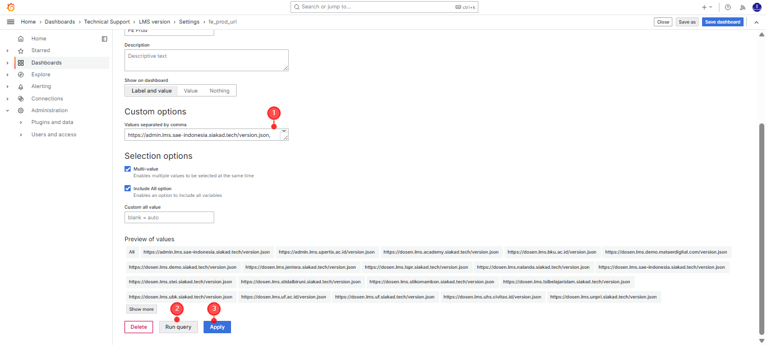The image size is (766, 345).
Task: Expand the Starred section arrow
Action: (7, 50)
